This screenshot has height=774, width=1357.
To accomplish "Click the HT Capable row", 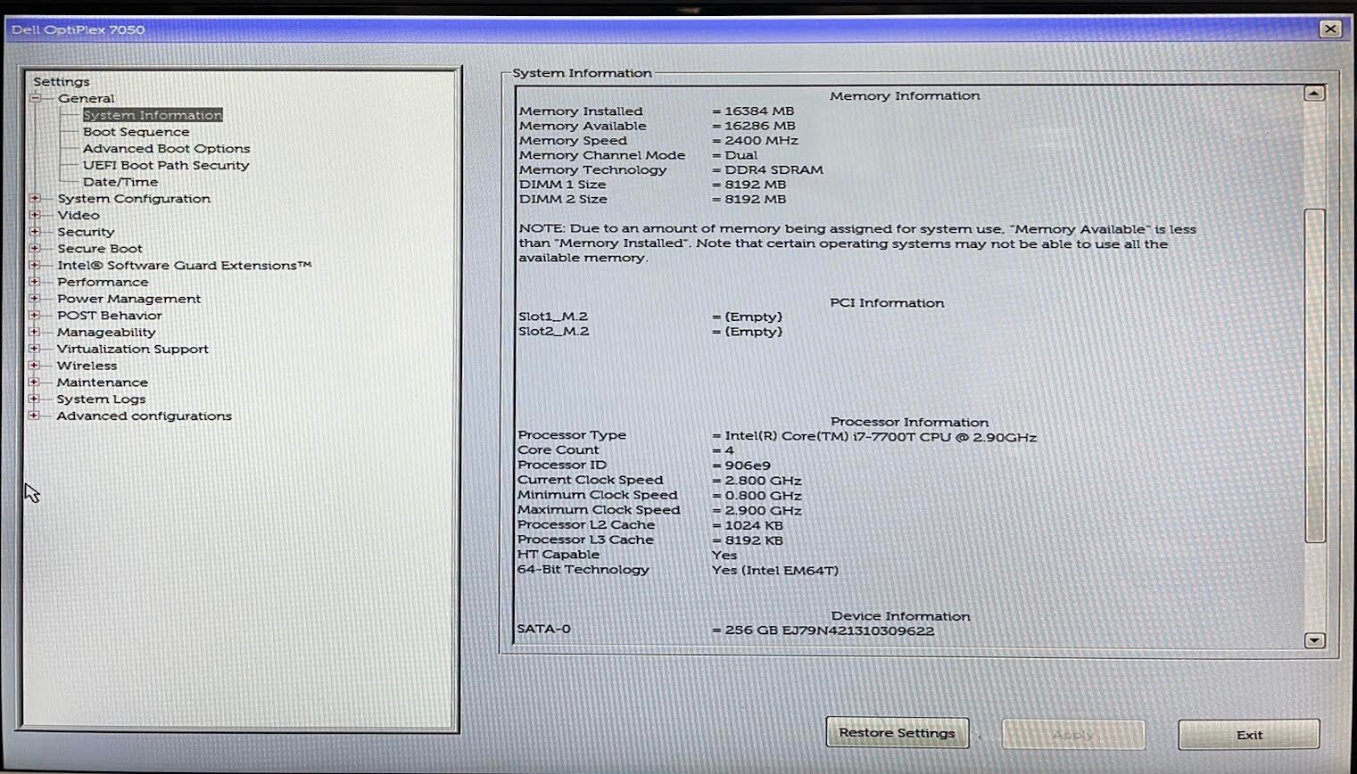I will (627, 555).
